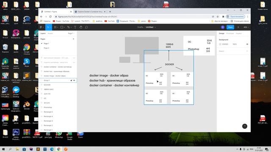Select the Rectangle shape tool
Viewport: 271px width, 152px height.
(x=62, y=27)
